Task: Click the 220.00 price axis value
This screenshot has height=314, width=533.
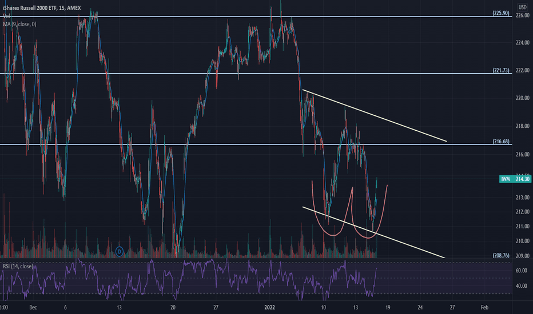Action: (523, 98)
